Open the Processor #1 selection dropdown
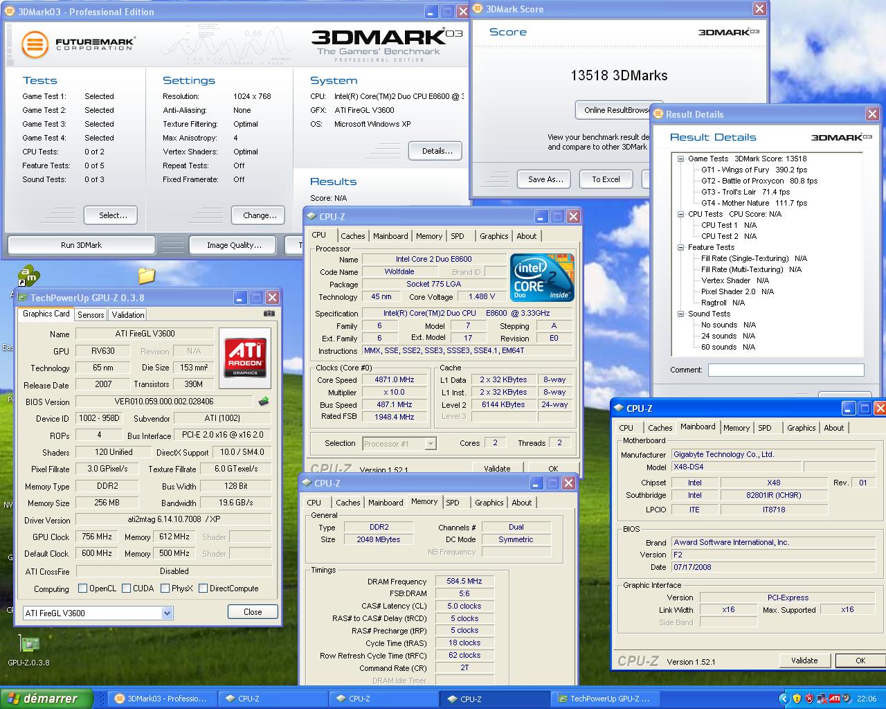This screenshot has width=886, height=709. 431,444
